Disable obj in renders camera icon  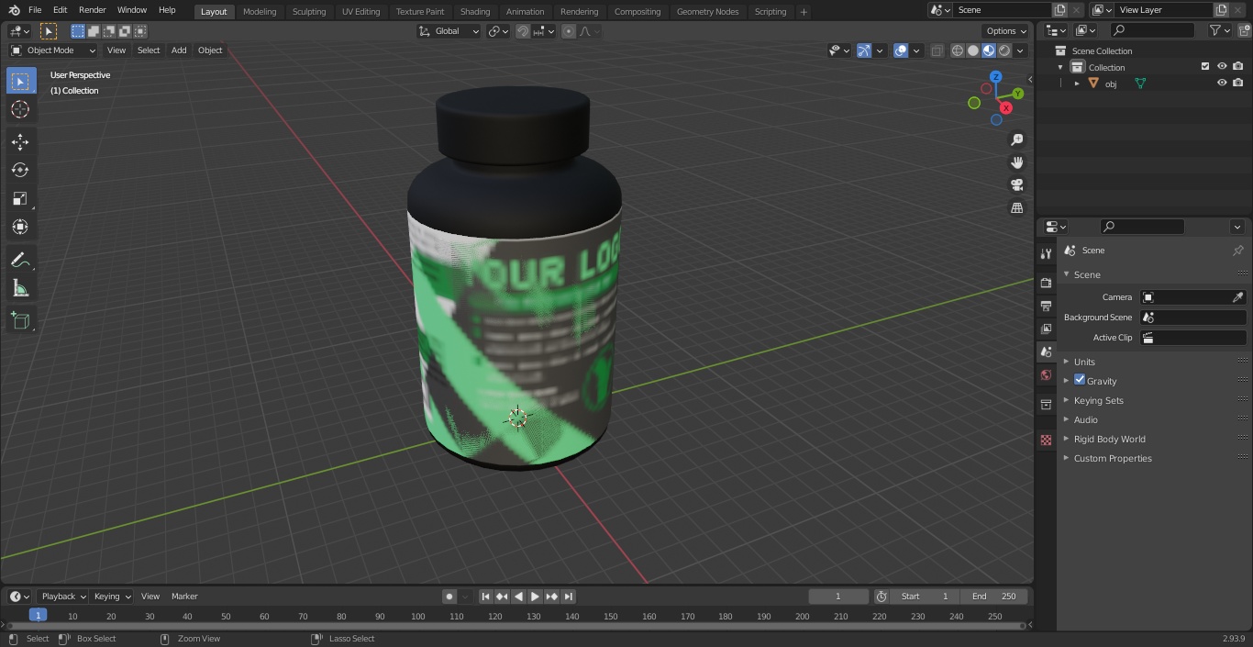1238,83
